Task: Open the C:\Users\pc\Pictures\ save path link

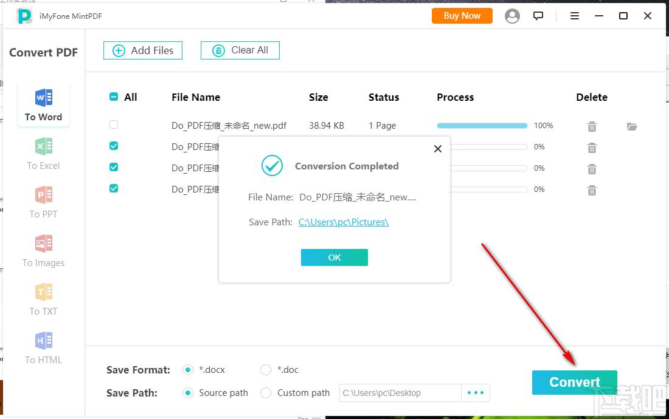Action: point(344,222)
